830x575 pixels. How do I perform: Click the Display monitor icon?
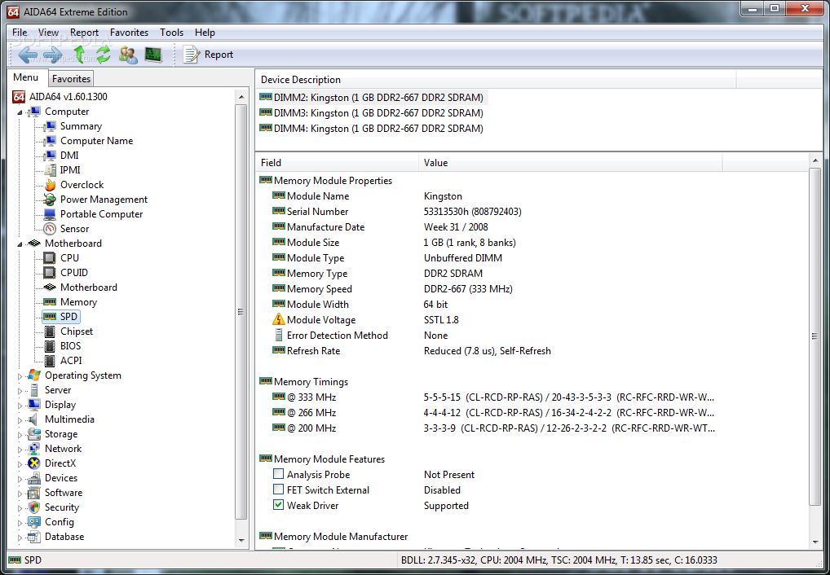pyautogui.click(x=34, y=405)
